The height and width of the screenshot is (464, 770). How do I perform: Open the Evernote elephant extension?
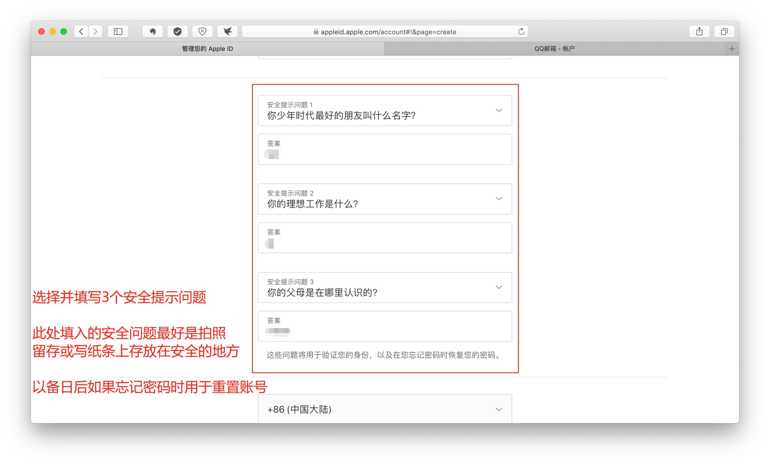(x=152, y=32)
